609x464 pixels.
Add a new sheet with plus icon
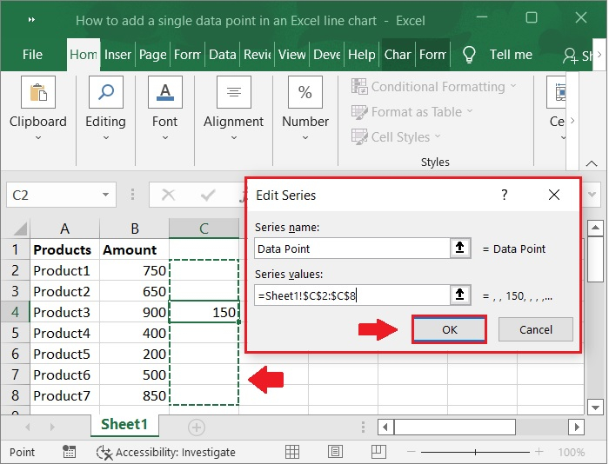tap(197, 428)
